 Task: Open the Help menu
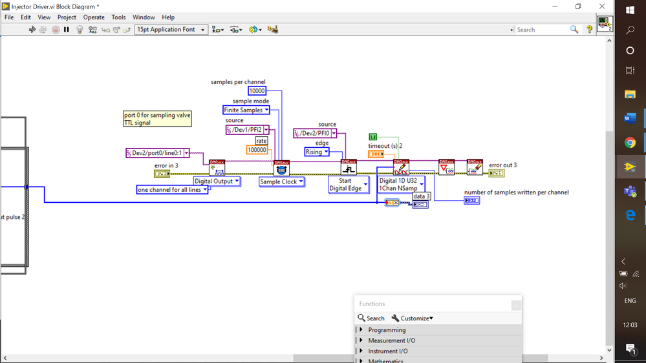(x=168, y=17)
